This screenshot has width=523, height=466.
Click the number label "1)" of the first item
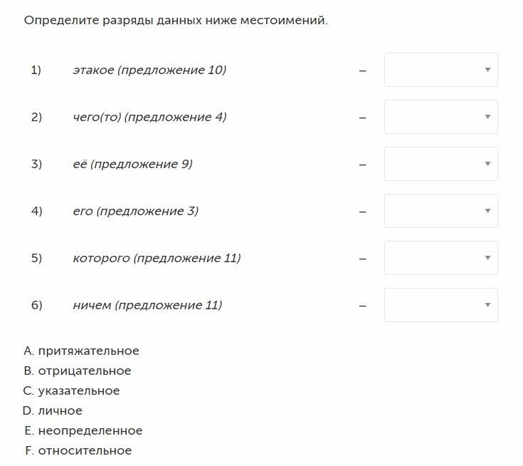coord(36,70)
